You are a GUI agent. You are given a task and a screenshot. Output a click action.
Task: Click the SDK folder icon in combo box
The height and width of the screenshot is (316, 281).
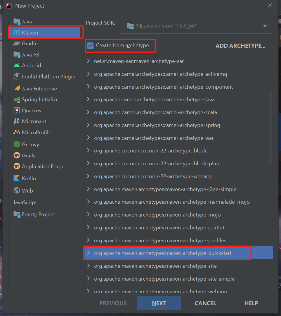[130, 26]
